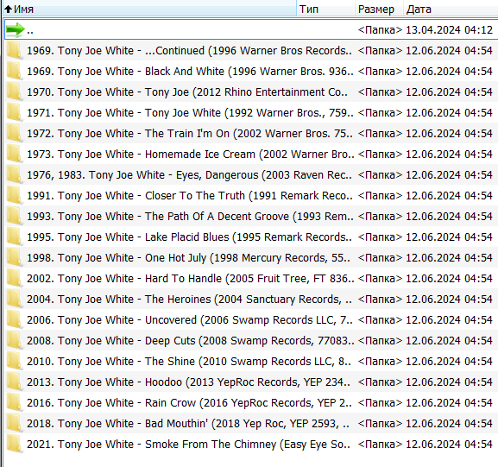
Task: Sort by the Имя column header
Action: point(150,9)
